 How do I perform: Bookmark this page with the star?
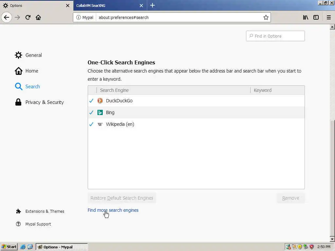click(x=266, y=17)
